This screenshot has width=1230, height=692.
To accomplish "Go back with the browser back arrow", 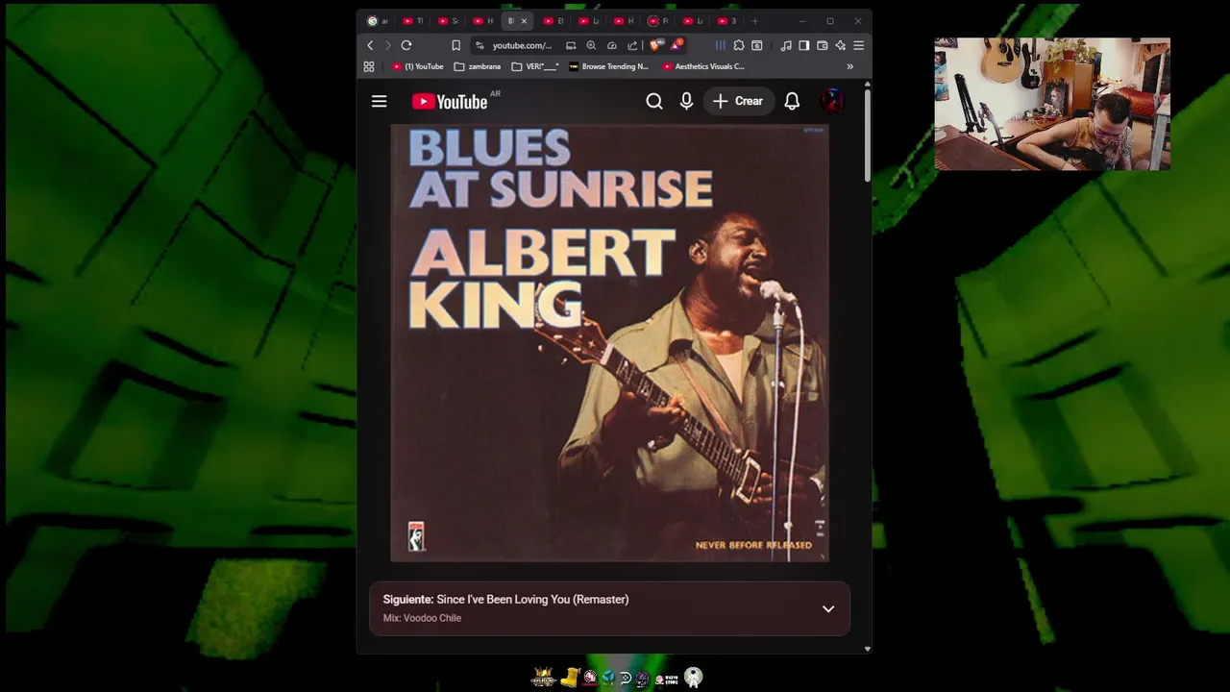I will [370, 45].
